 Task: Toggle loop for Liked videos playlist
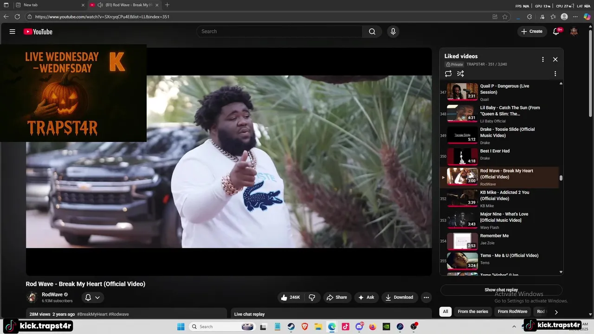pyautogui.click(x=448, y=74)
